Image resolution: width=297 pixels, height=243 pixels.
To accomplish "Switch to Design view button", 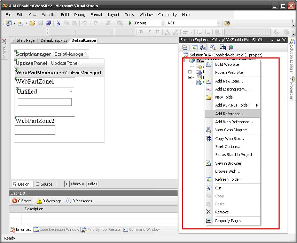I will [22, 184].
